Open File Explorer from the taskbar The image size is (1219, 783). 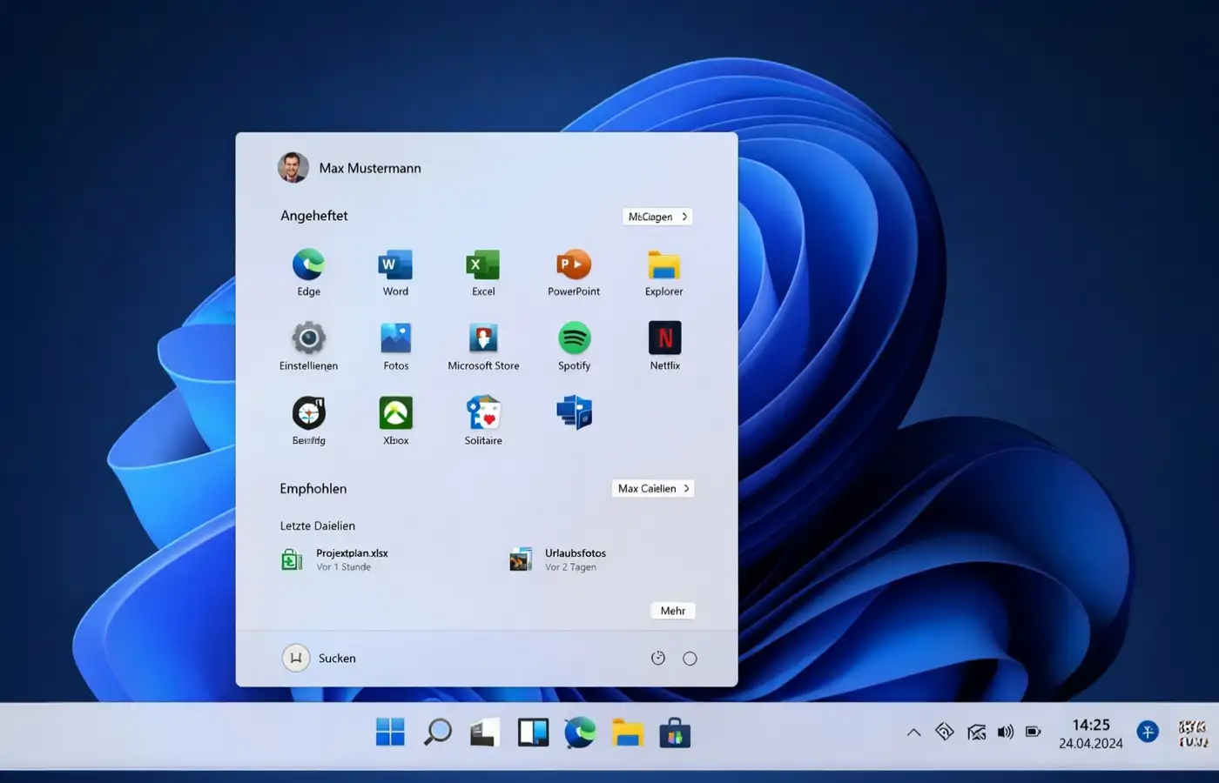tap(627, 733)
